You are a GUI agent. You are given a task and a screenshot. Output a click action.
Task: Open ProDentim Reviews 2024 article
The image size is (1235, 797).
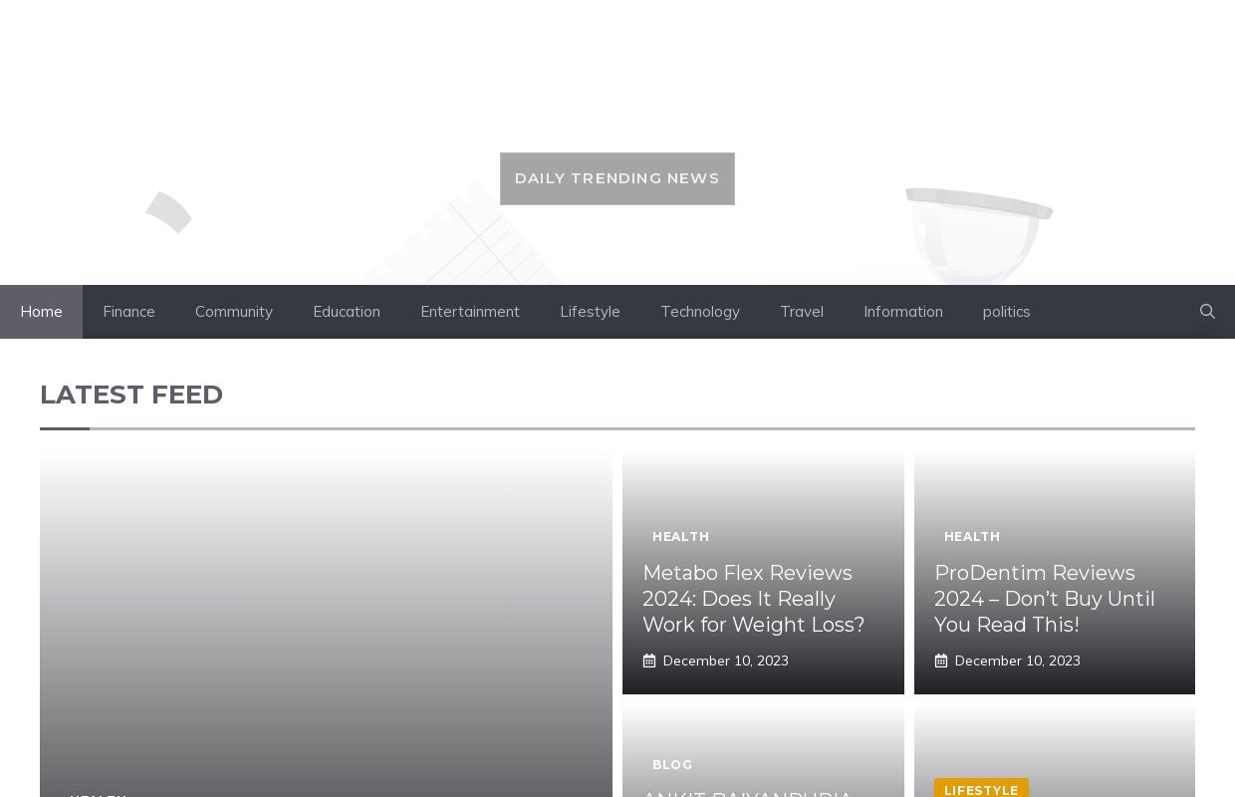[1044, 599]
